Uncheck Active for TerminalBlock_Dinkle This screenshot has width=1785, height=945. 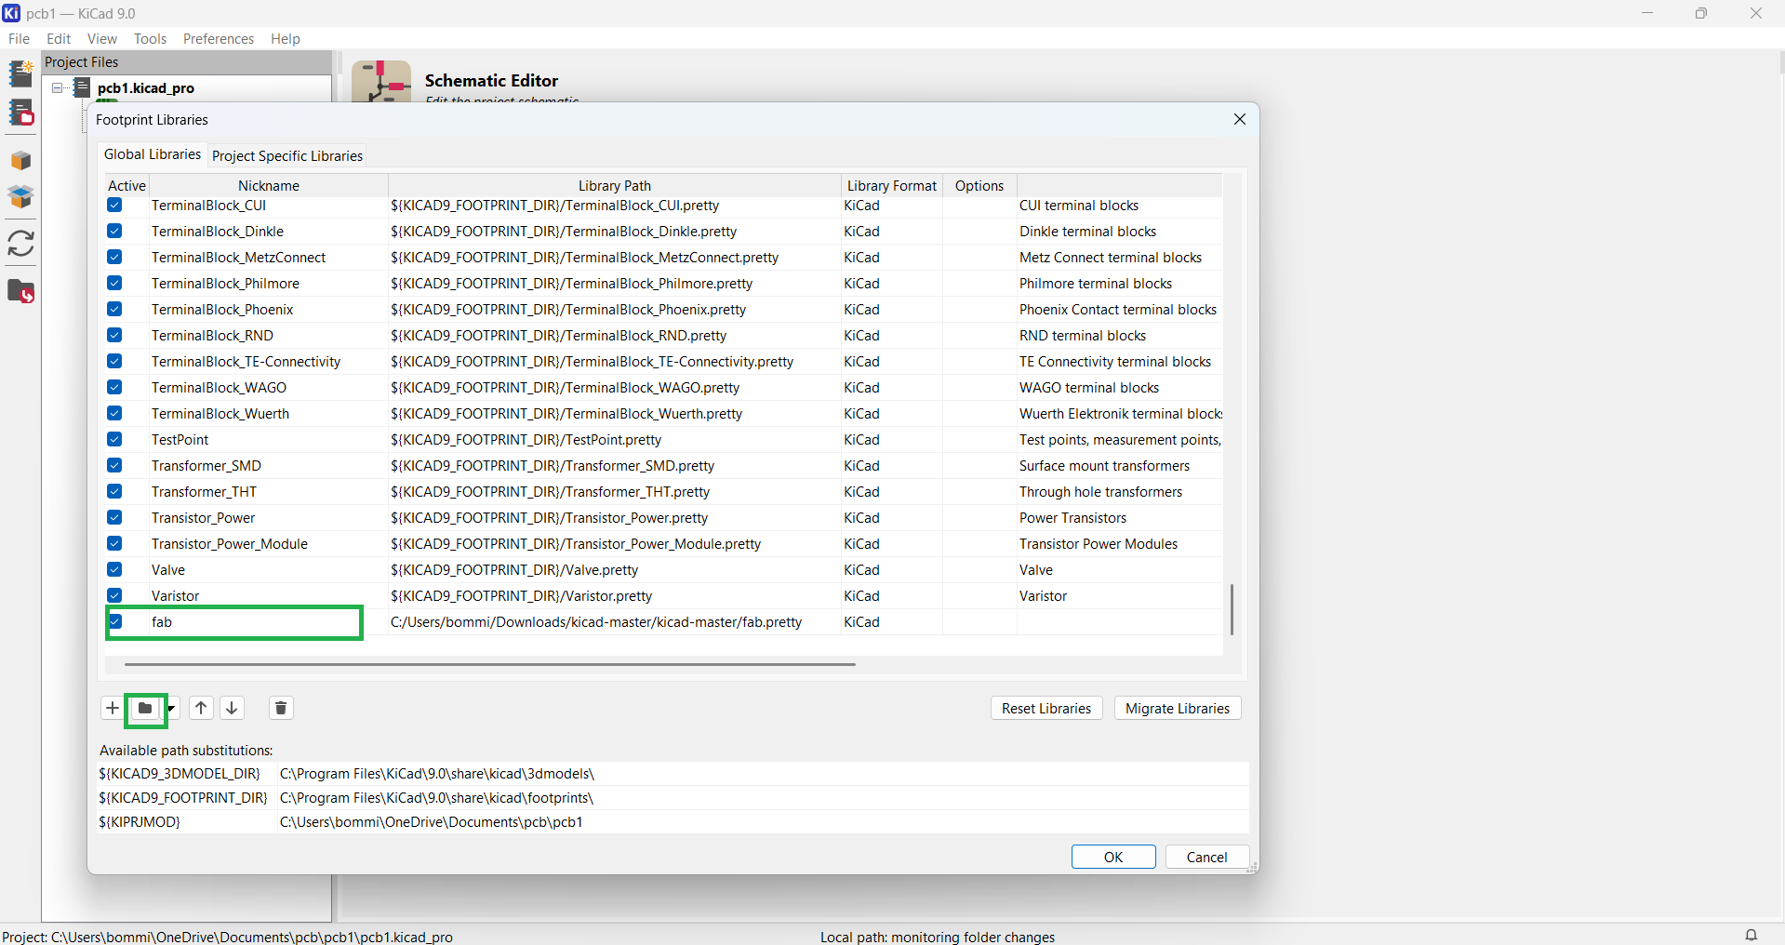point(114,231)
